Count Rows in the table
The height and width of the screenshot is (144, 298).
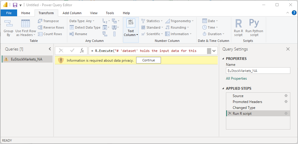50,34
